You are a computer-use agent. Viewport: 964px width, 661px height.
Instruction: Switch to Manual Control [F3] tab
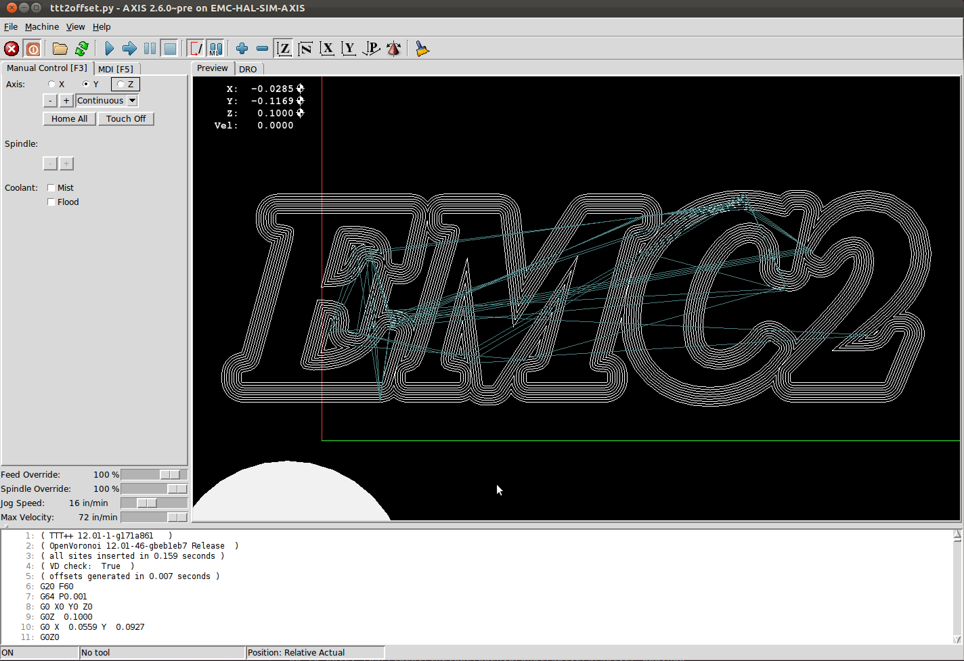(47, 68)
